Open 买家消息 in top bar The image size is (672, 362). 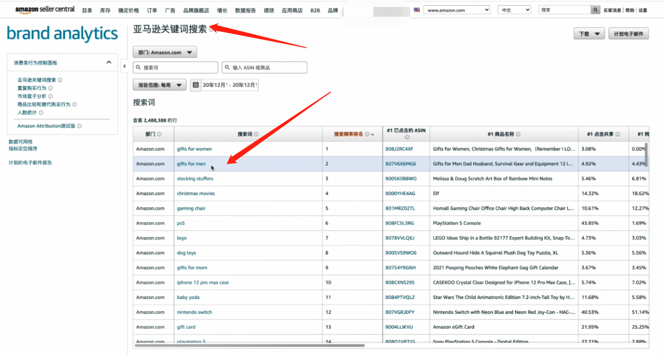(x=612, y=10)
